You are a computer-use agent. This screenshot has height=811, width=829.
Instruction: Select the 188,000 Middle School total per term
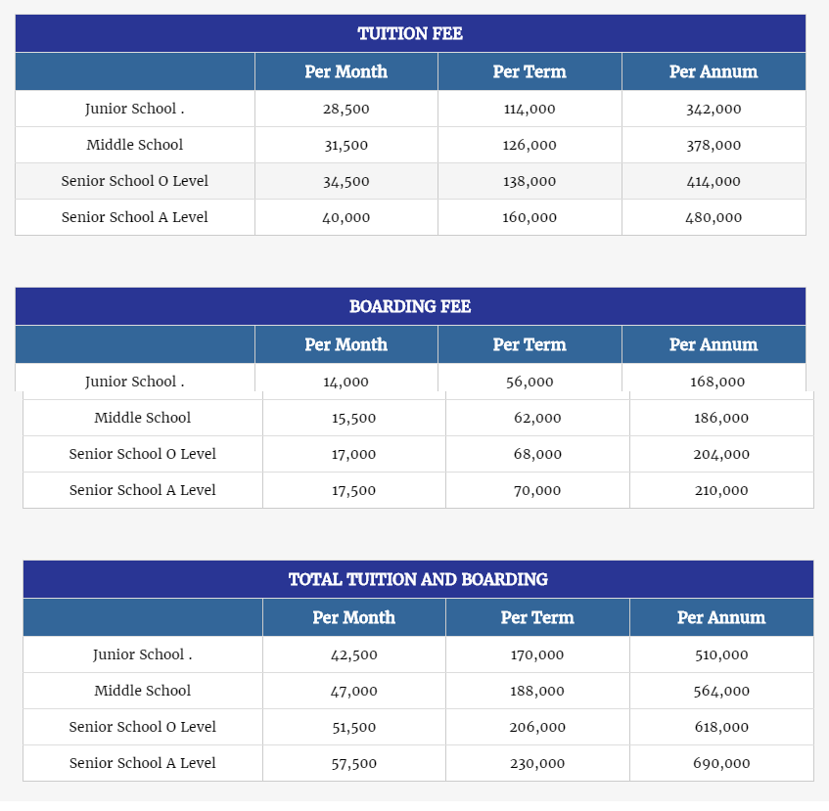(x=537, y=691)
